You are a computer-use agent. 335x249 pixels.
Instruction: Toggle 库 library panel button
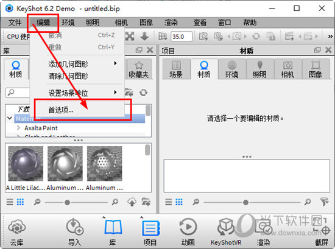pos(113,232)
